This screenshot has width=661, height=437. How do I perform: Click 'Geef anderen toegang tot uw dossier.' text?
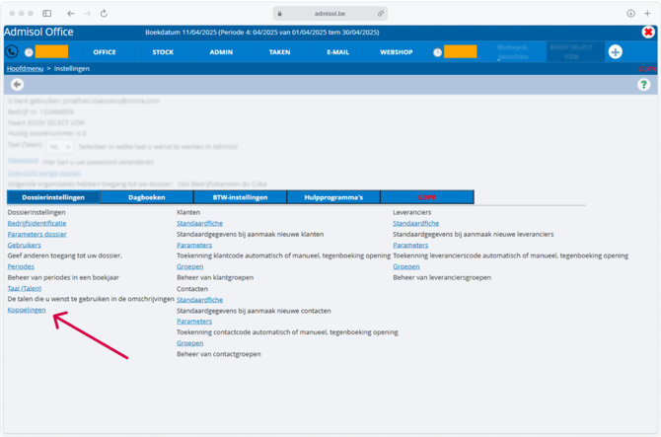(65, 255)
